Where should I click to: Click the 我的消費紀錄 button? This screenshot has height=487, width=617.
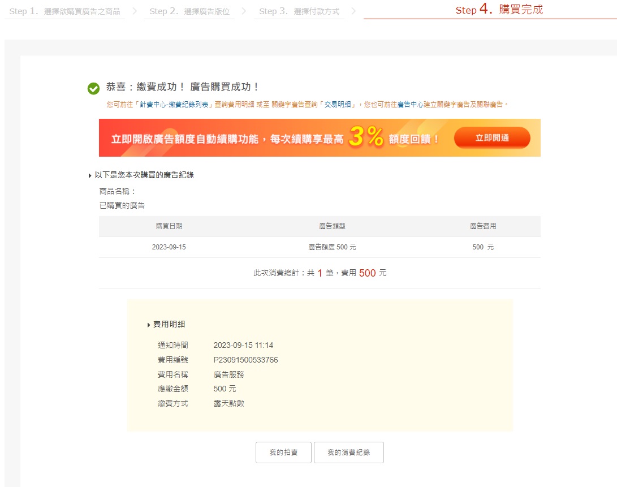coord(348,452)
